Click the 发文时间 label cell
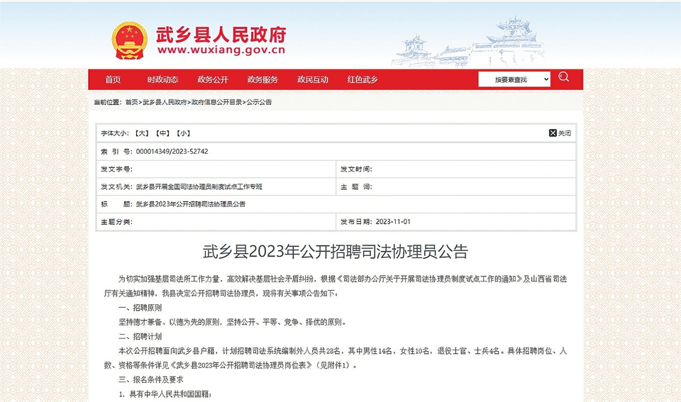 (357, 169)
